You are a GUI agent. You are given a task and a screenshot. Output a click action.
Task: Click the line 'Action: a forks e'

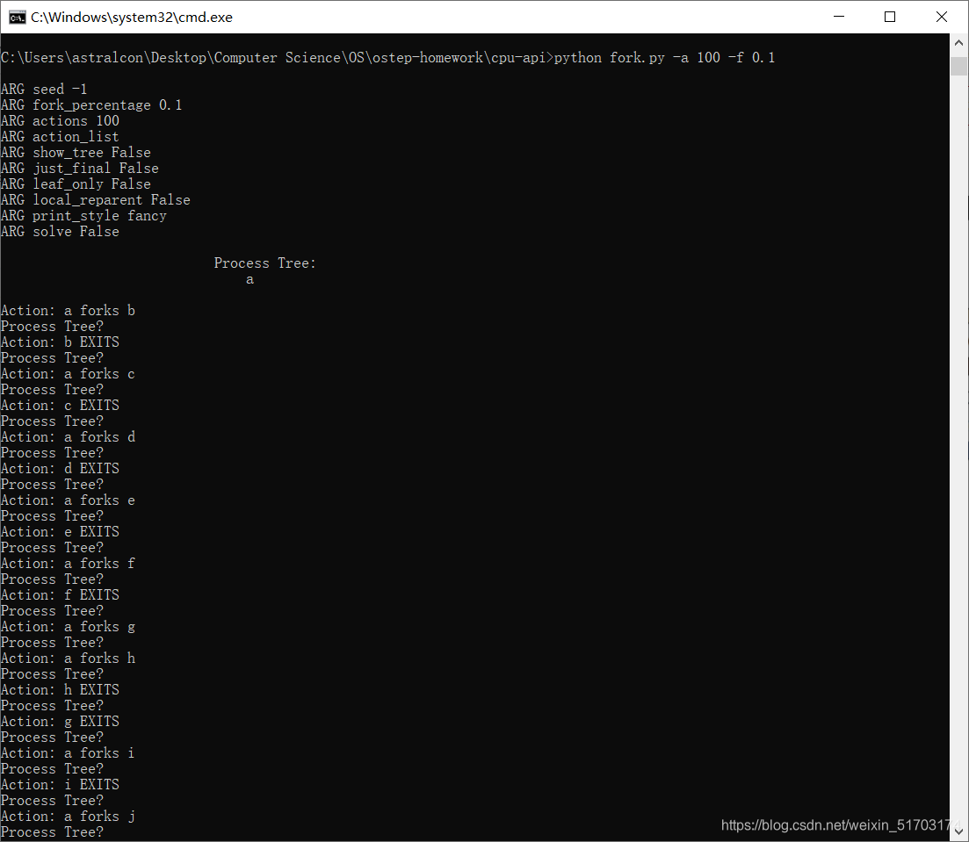click(68, 500)
